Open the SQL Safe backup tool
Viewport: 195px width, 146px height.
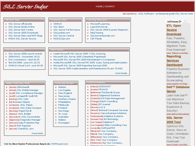pyautogui.click(x=23, y=99)
